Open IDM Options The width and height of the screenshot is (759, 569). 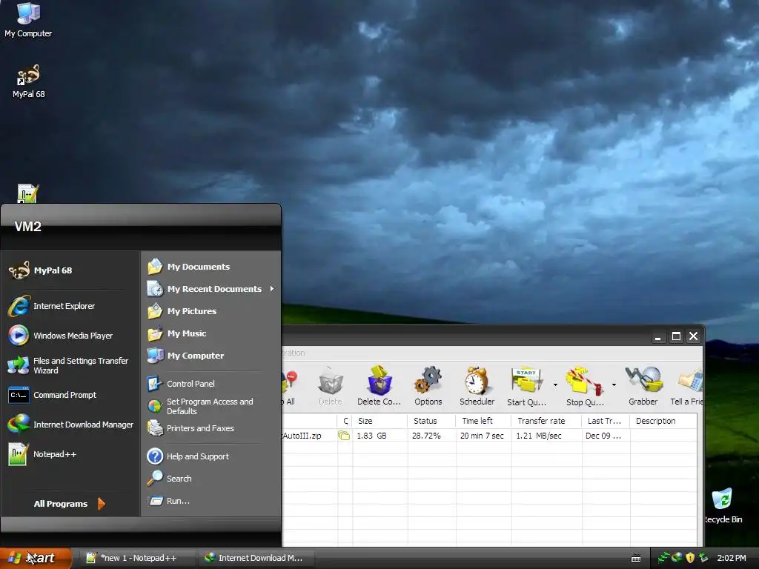[428, 386]
